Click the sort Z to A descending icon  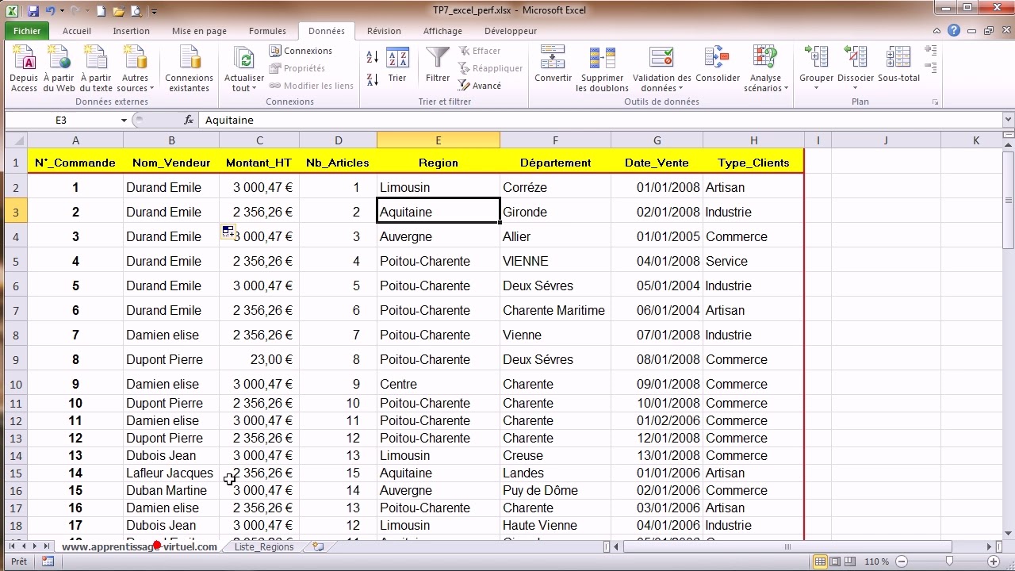point(373,80)
